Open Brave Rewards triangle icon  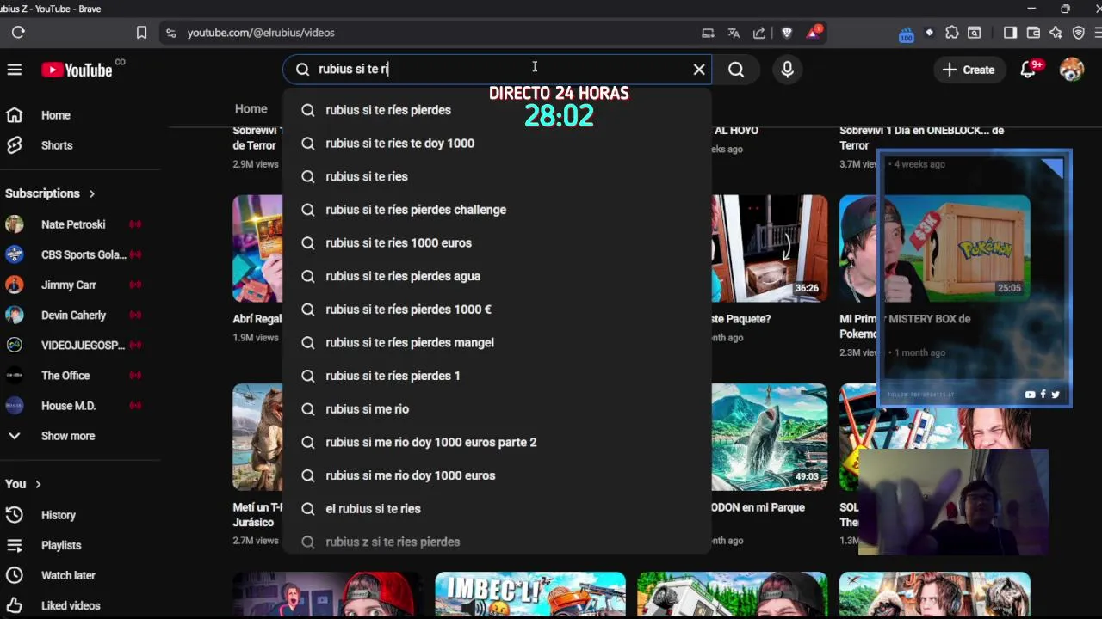coord(814,33)
